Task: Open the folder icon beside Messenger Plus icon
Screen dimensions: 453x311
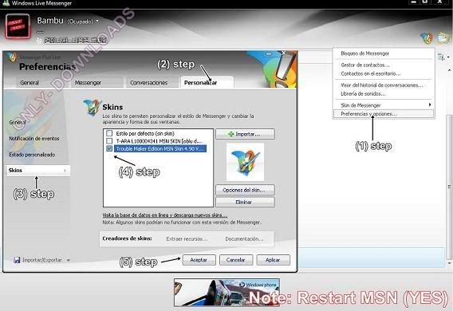Action: click(443, 37)
